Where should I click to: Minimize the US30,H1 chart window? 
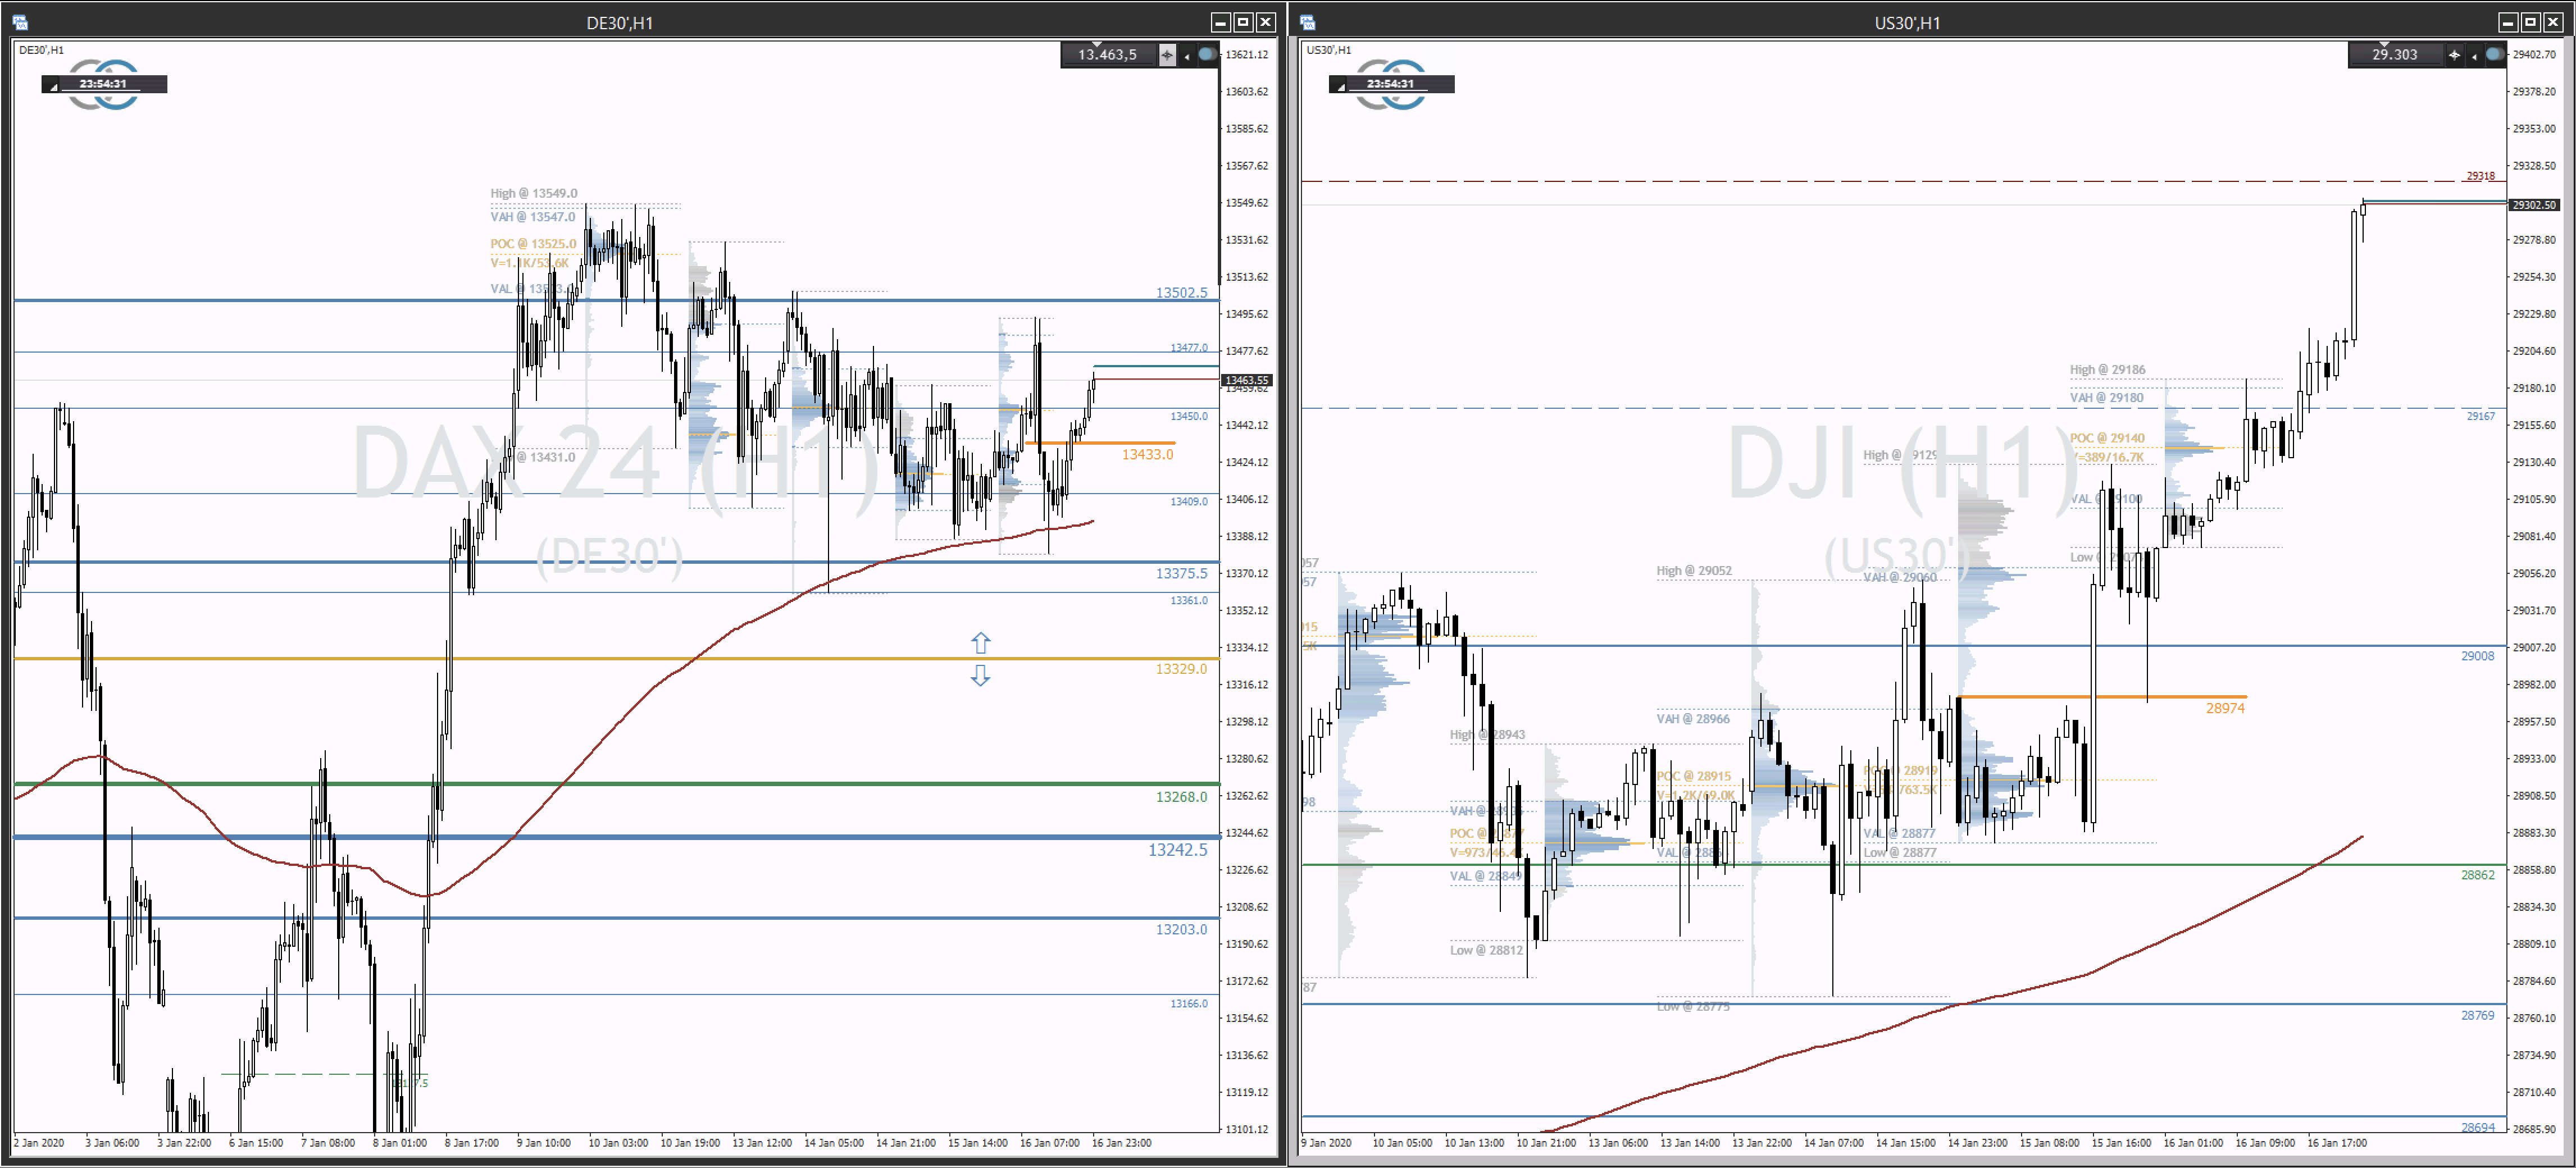click(x=2508, y=22)
